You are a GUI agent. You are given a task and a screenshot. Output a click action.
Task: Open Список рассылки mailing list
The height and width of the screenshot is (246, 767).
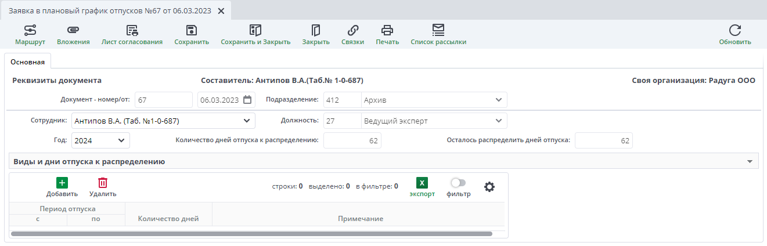coord(438,35)
